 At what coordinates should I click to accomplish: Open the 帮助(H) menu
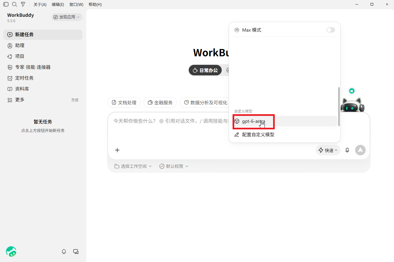[95, 5]
